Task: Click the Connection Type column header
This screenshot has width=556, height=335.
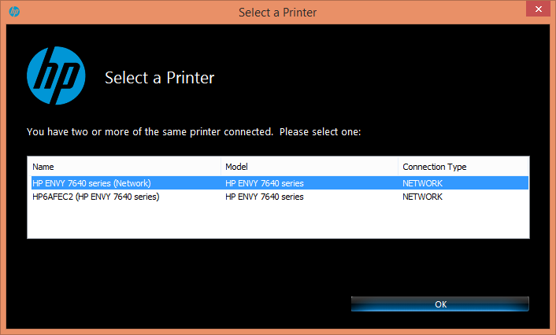Action: pos(463,167)
